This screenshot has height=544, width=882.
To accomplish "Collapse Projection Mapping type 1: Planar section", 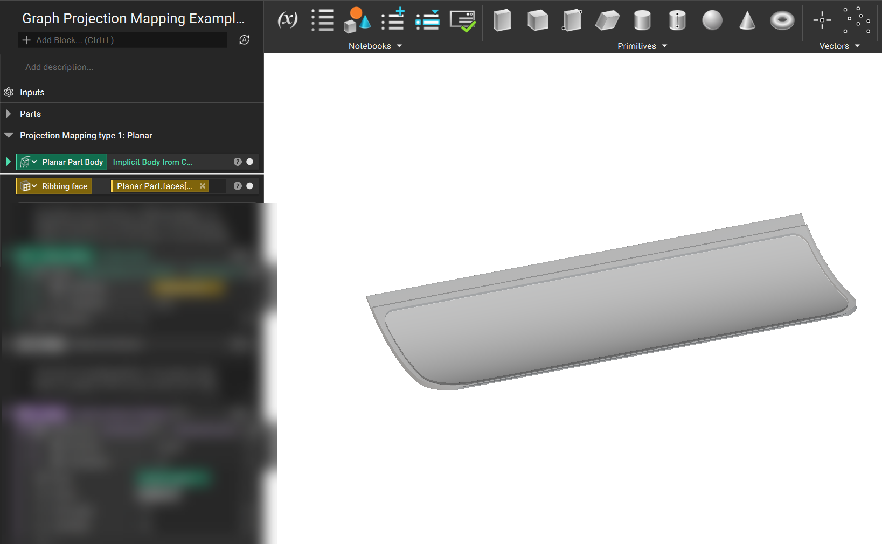I will [x=9, y=135].
